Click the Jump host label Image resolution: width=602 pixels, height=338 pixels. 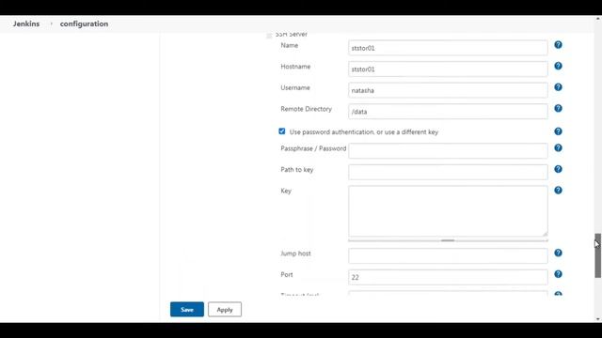coord(295,253)
